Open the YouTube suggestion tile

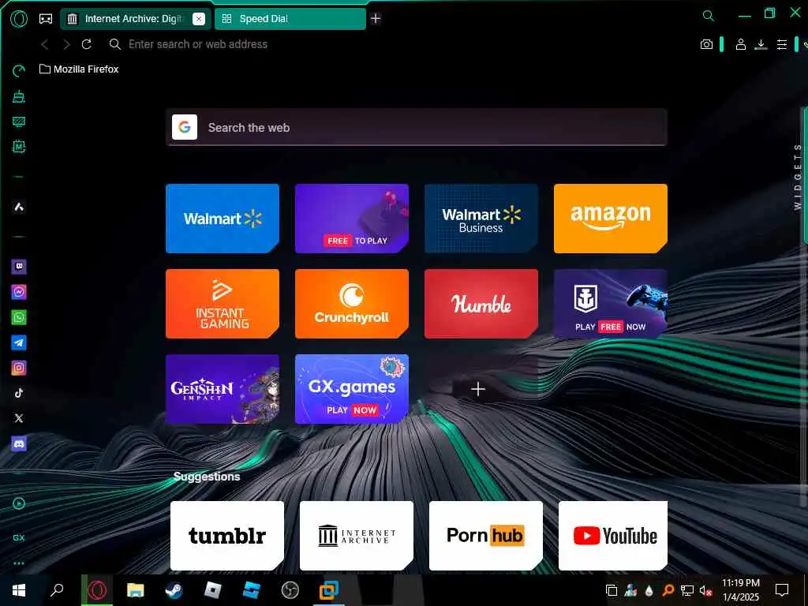point(613,536)
